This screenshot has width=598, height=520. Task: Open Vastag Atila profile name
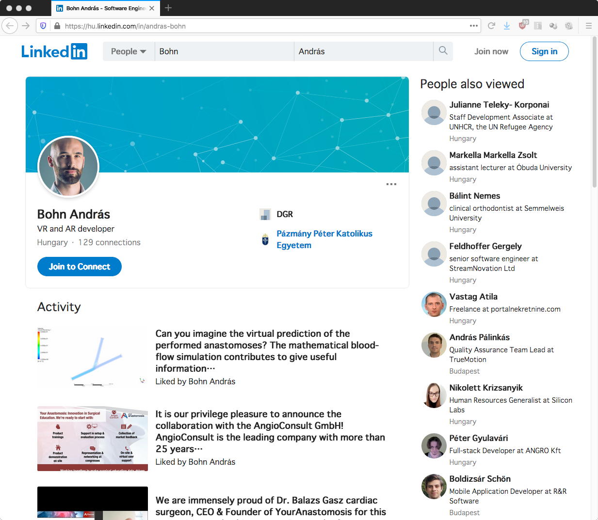[473, 297]
